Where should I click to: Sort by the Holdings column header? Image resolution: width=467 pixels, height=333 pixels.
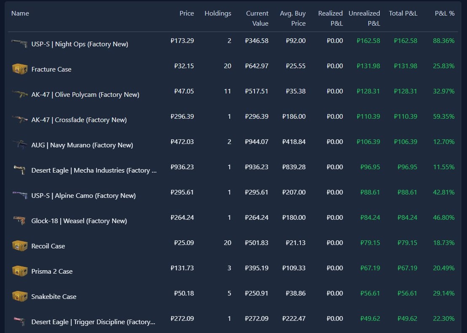pyautogui.click(x=218, y=13)
